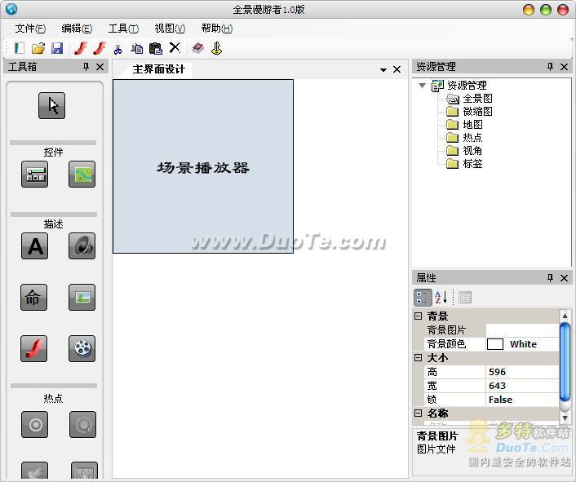Open the 文件(F) menu
Viewport: 576px width, 482px height.
coord(30,29)
